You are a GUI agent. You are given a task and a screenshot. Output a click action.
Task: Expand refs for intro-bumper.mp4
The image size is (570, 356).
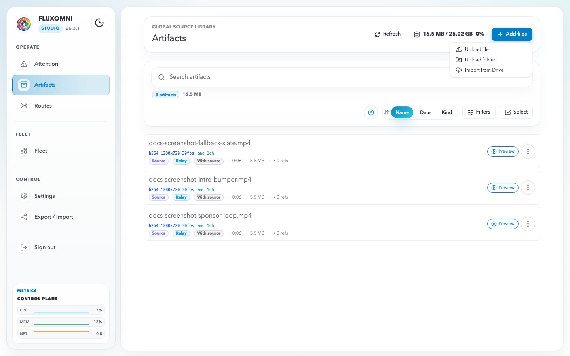pos(281,197)
